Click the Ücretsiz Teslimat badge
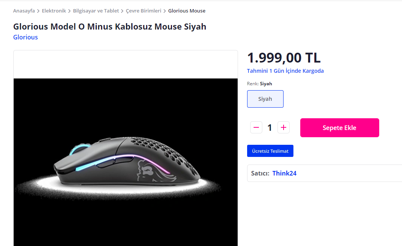This screenshot has width=402, height=246. coord(270,151)
